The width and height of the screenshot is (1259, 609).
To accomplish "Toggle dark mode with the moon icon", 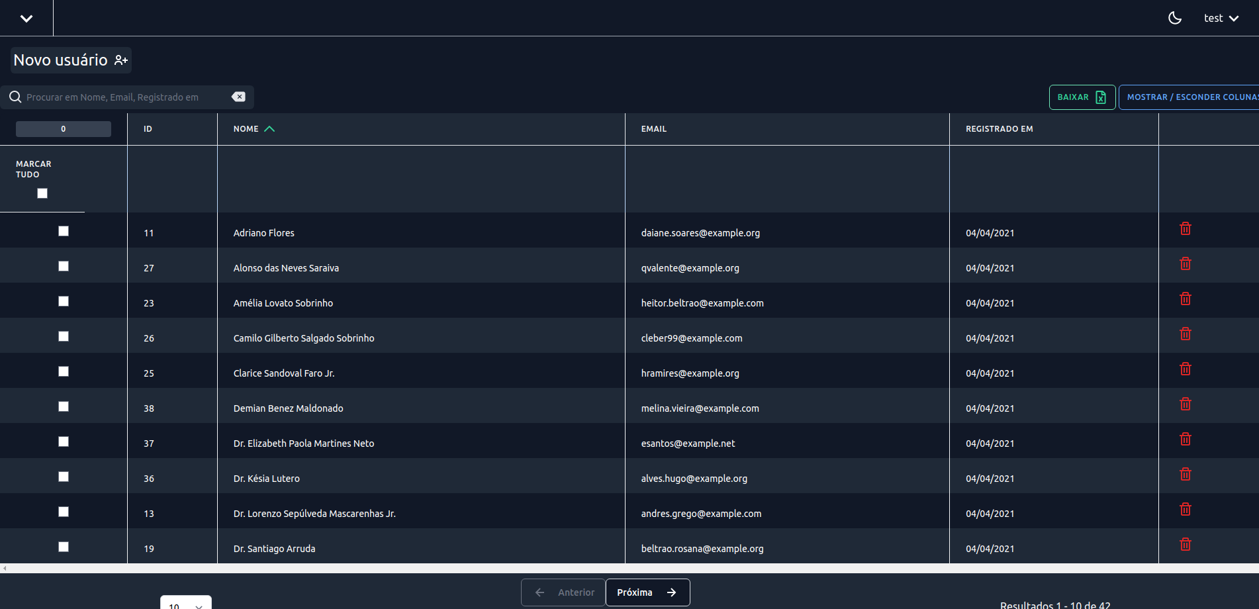I will point(1175,18).
